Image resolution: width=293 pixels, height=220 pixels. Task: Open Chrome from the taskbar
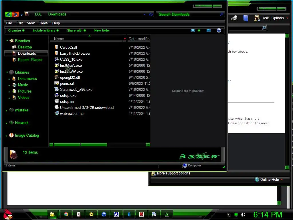(x=66, y=214)
